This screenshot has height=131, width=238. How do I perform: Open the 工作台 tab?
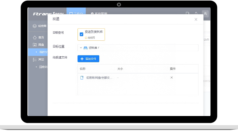pos(76,11)
